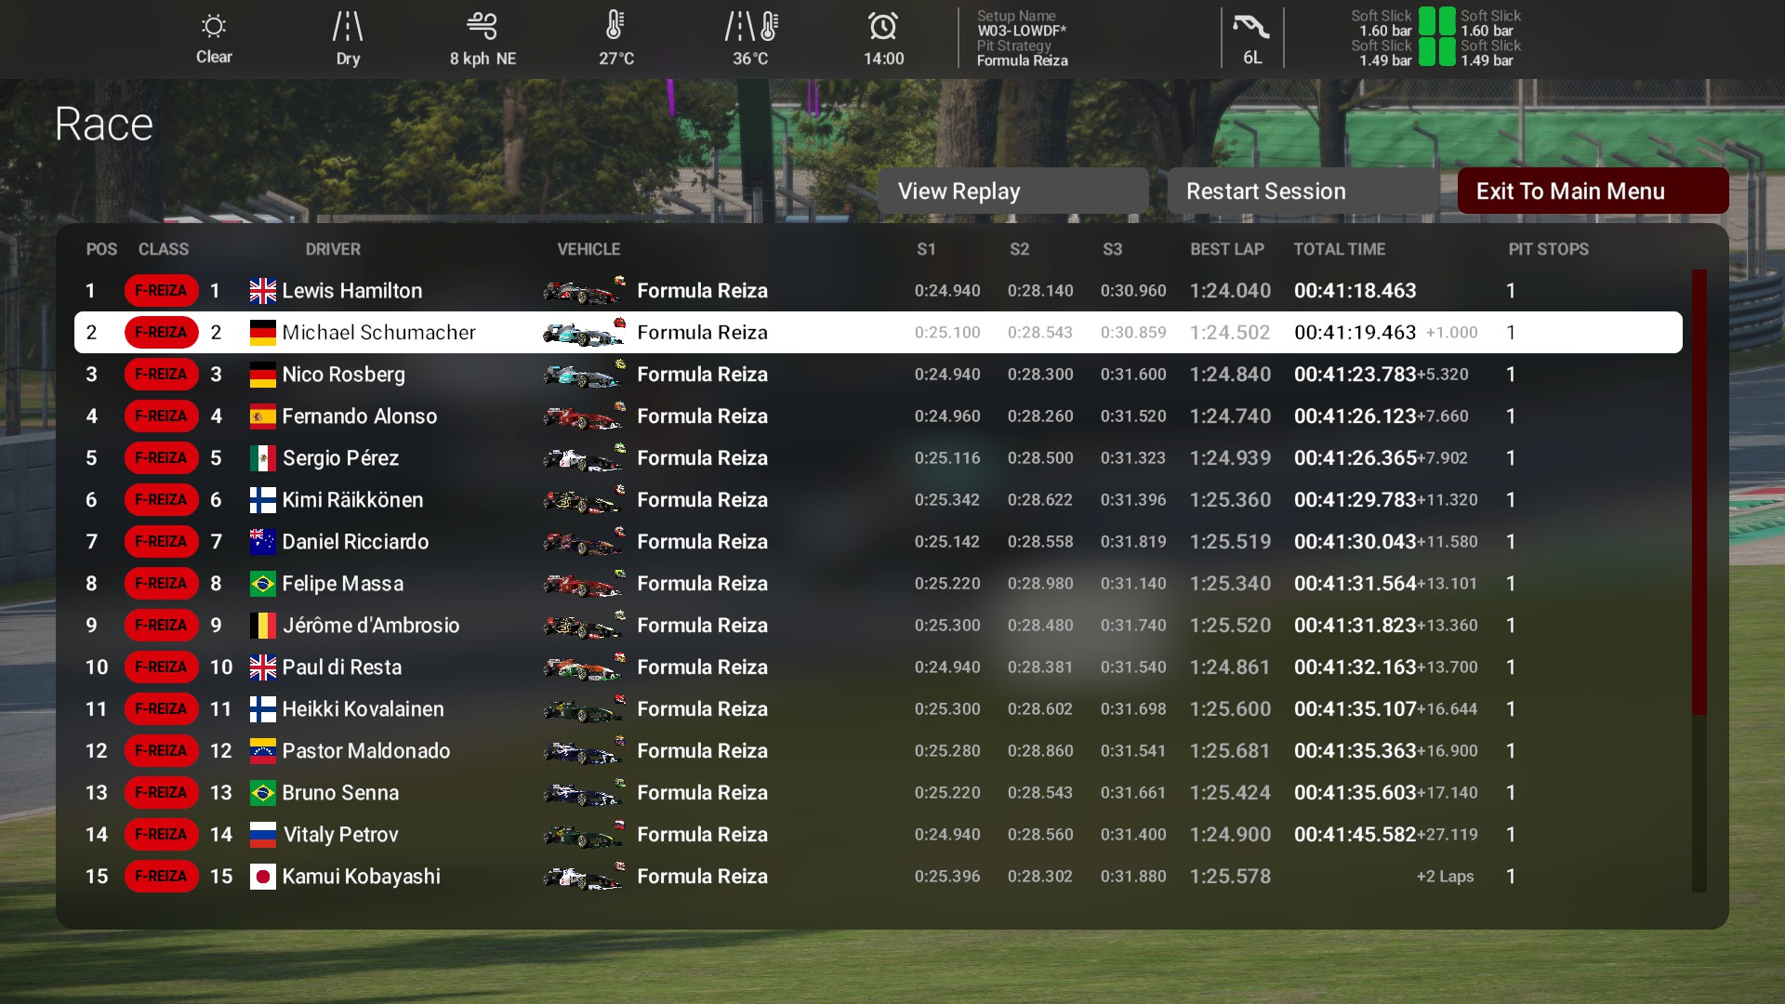Click Pastor Maldonado's Venezuelan flag icon
Image resolution: width=1785 pixels, height=1004 pixels.
263,751
